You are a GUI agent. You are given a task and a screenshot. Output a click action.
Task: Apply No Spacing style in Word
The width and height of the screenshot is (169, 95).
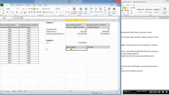[x=148, y=11]
